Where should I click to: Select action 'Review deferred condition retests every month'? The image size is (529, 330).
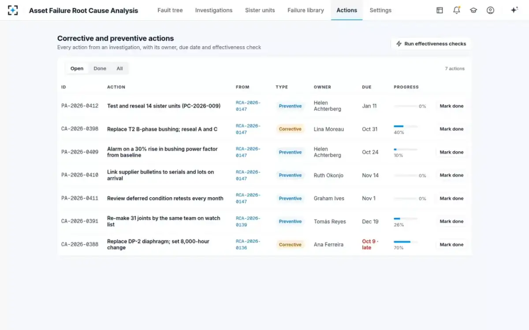tap(165, 198)
